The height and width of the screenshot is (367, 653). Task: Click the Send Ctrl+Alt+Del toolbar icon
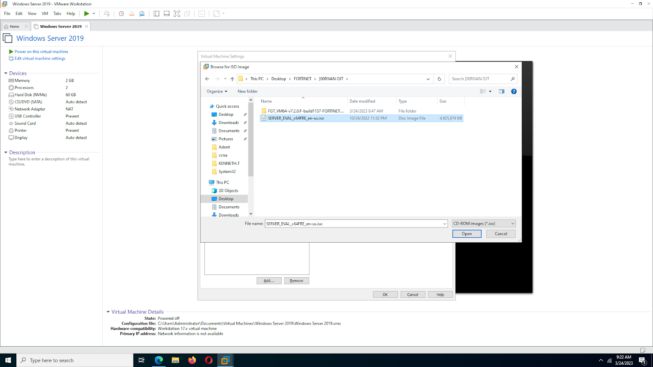pos(107,13)
